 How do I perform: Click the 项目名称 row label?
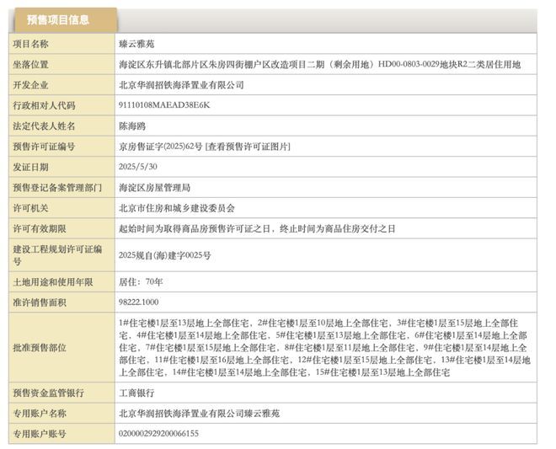pos(31,43)
